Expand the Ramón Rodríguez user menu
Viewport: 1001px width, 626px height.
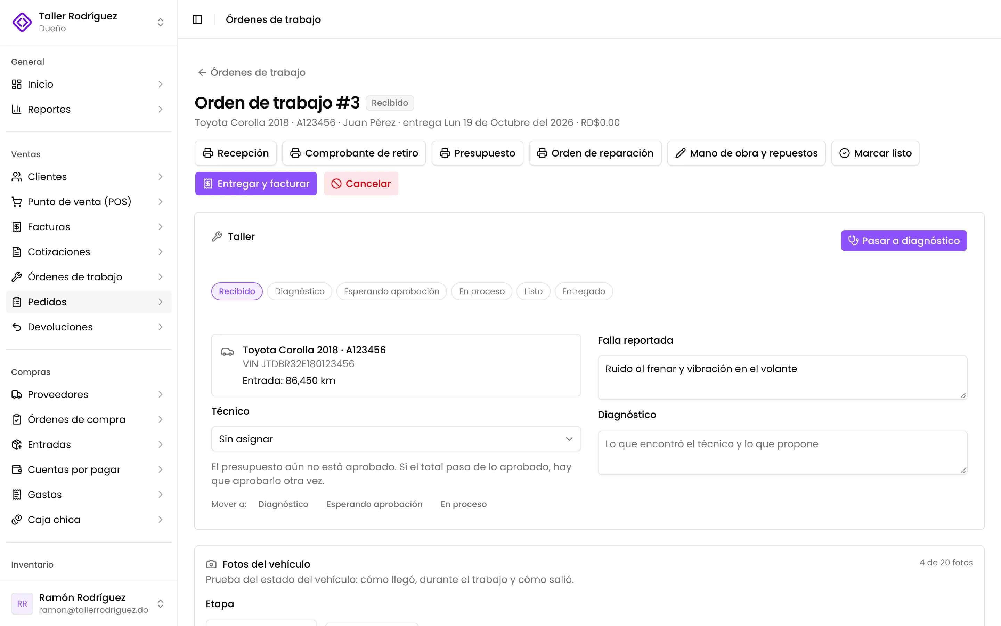(161, 604)
